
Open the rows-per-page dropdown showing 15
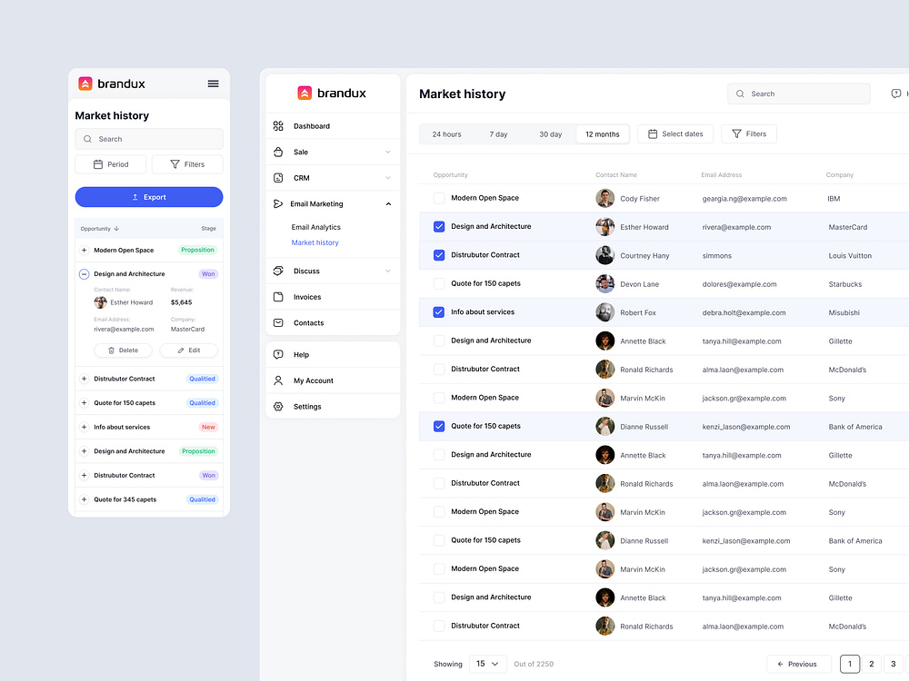click(x=488, y=664)
